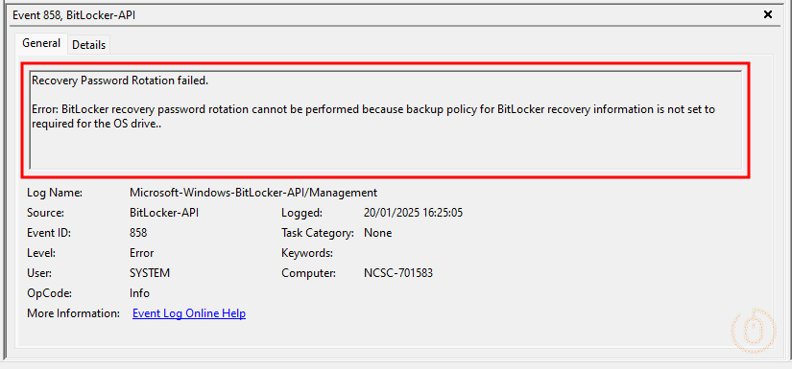Click the Log Name value Microsoft-Windows-BitLocker-API/Management
792x369 pixels.
(x=253, y=193)
